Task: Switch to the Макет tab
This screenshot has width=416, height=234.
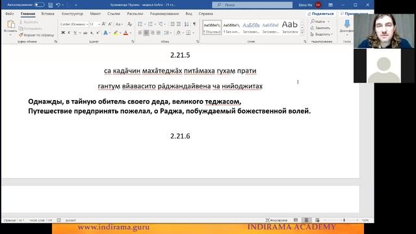Action: [96, 14]
